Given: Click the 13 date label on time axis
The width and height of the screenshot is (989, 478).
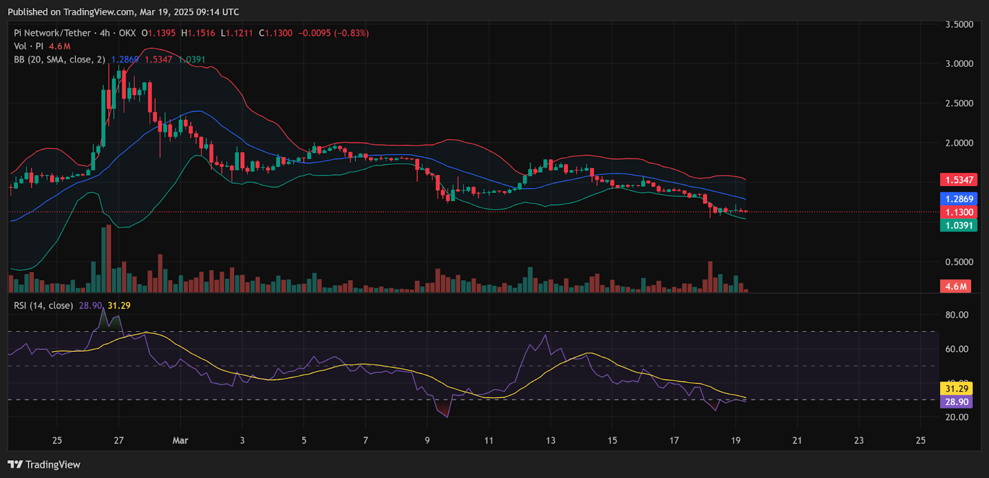Looking at the screenshot, I should pos(550,440).
